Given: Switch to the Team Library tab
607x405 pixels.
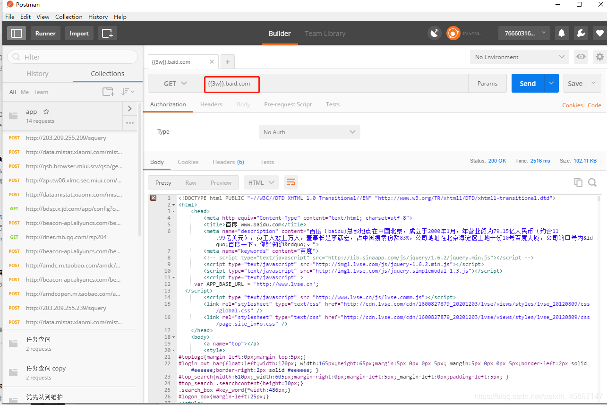Looking at the screenshot, I should pos(325,33).
